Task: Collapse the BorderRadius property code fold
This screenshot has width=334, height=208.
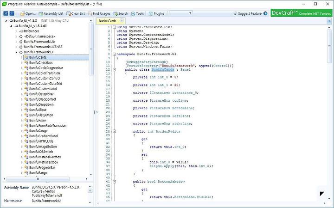Action: click(114, 131)
